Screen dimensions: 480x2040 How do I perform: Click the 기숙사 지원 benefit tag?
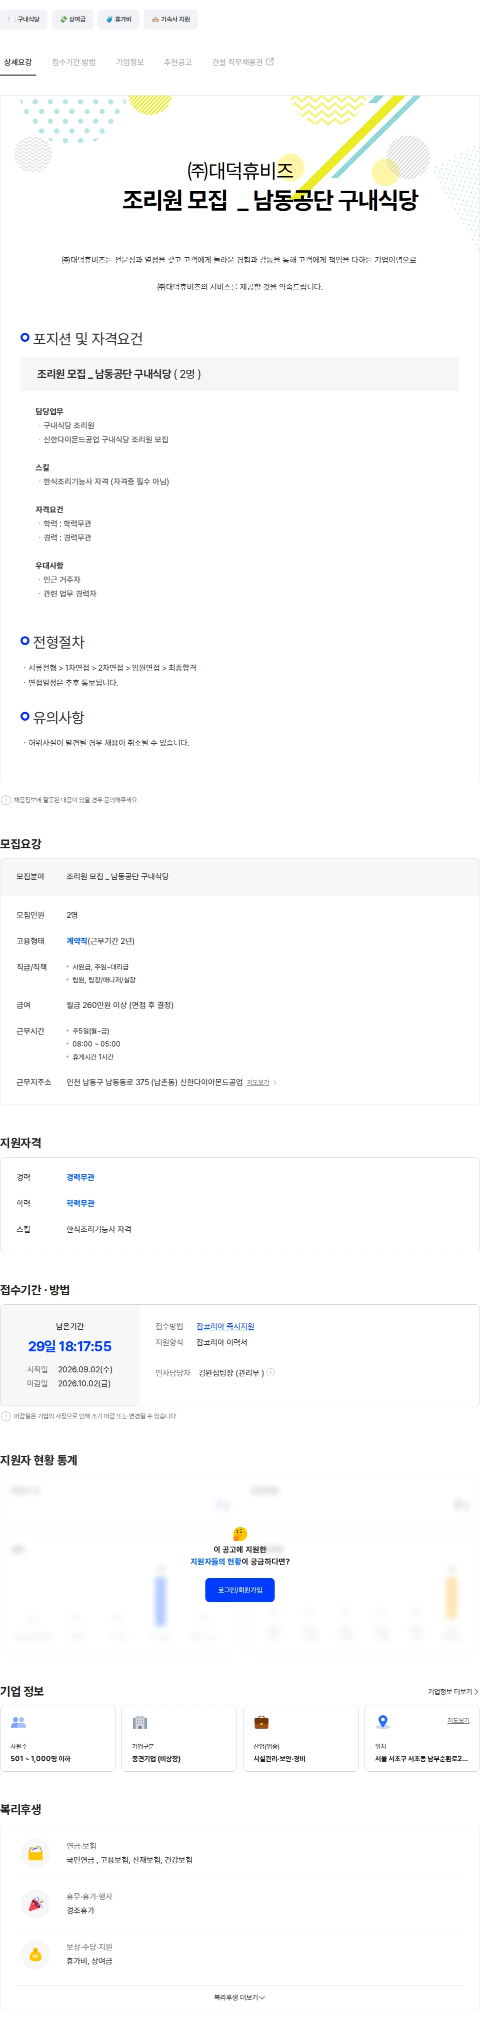pos(171,19)
